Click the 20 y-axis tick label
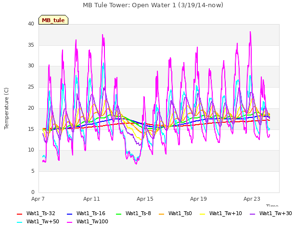Image resolution: width=308 pixels, height=231 pixels. click(31, 108)
